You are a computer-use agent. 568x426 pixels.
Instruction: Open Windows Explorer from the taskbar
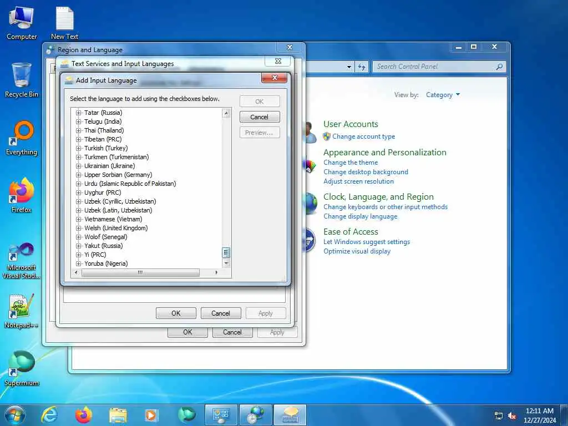click(x=118, y=415)
